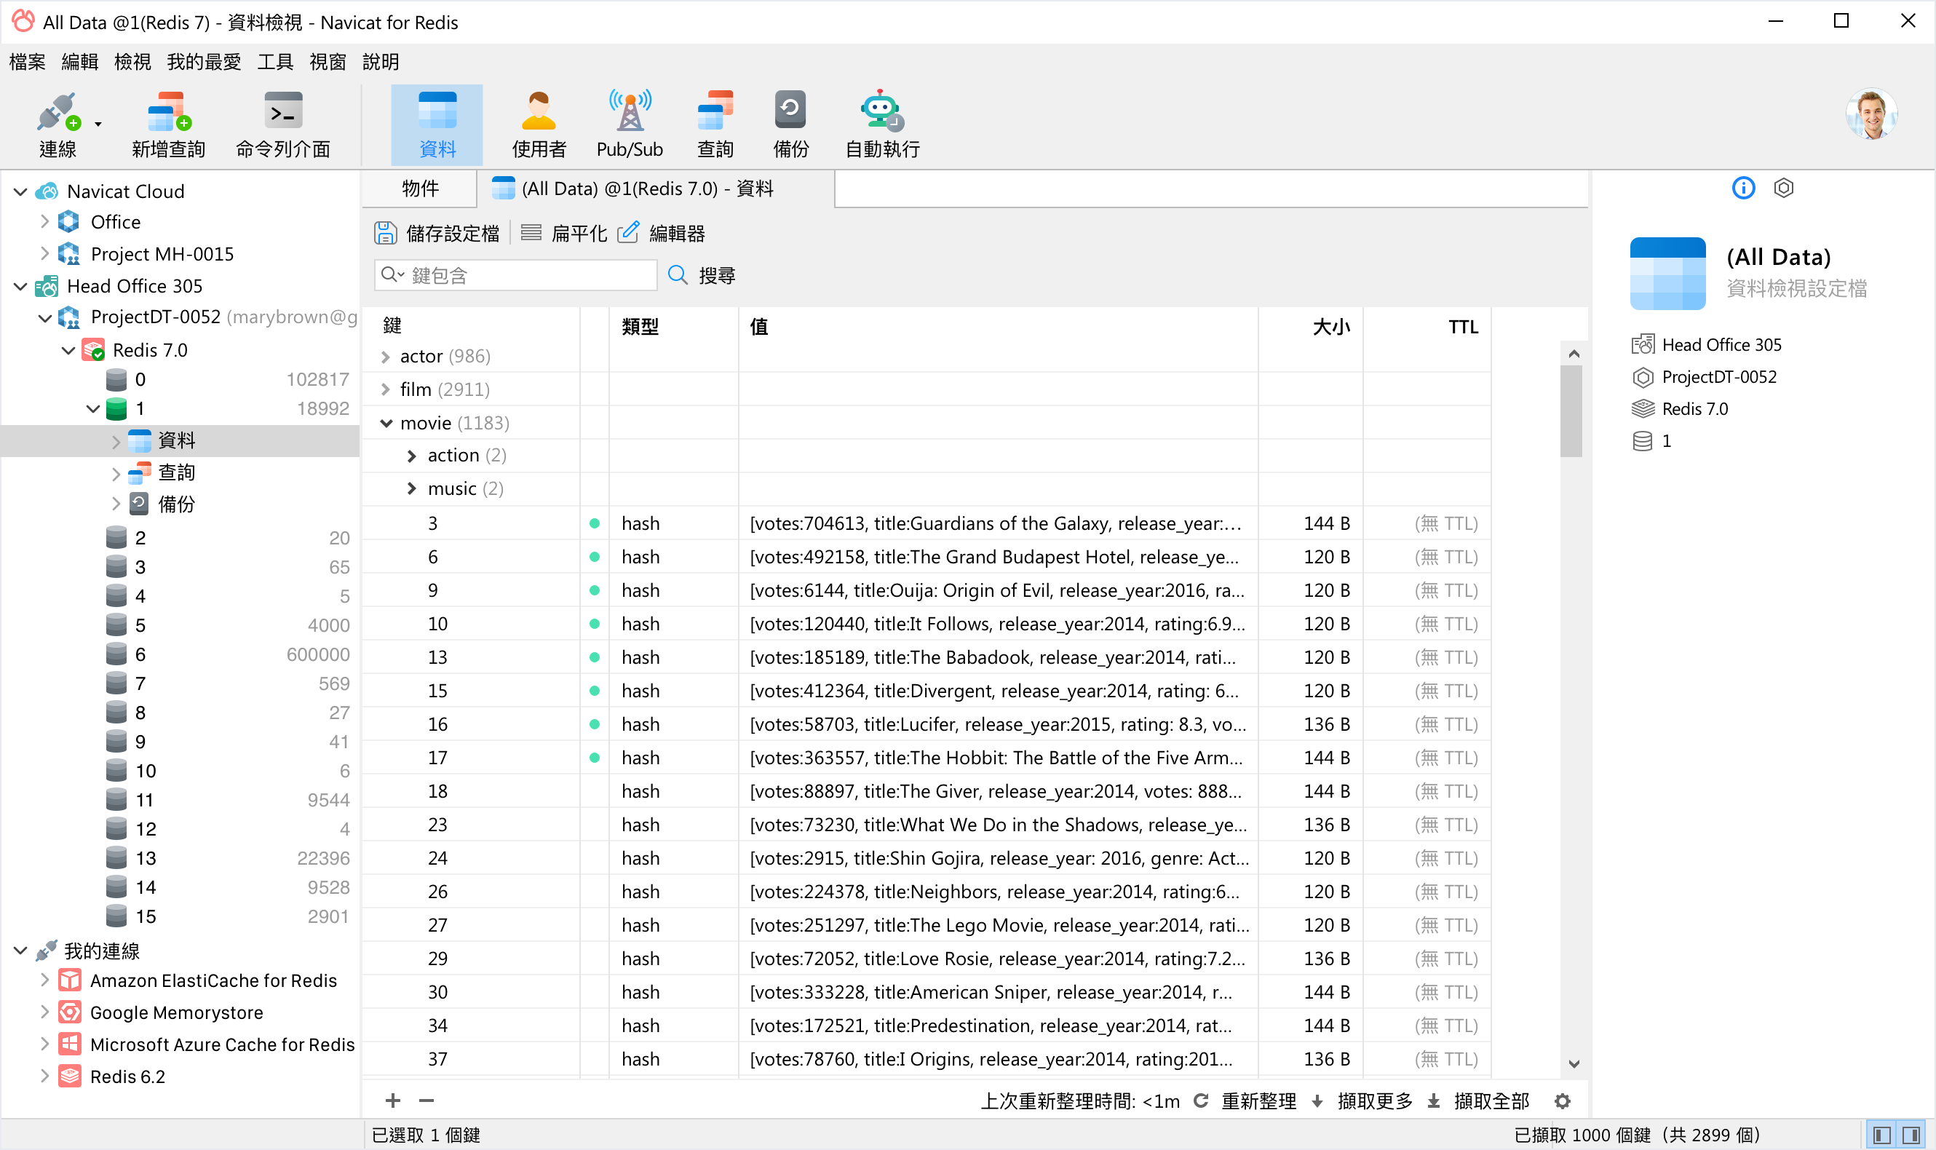Open the 工具 menu
This screenshot has height=1150, width=1936.
click(275, 62)
